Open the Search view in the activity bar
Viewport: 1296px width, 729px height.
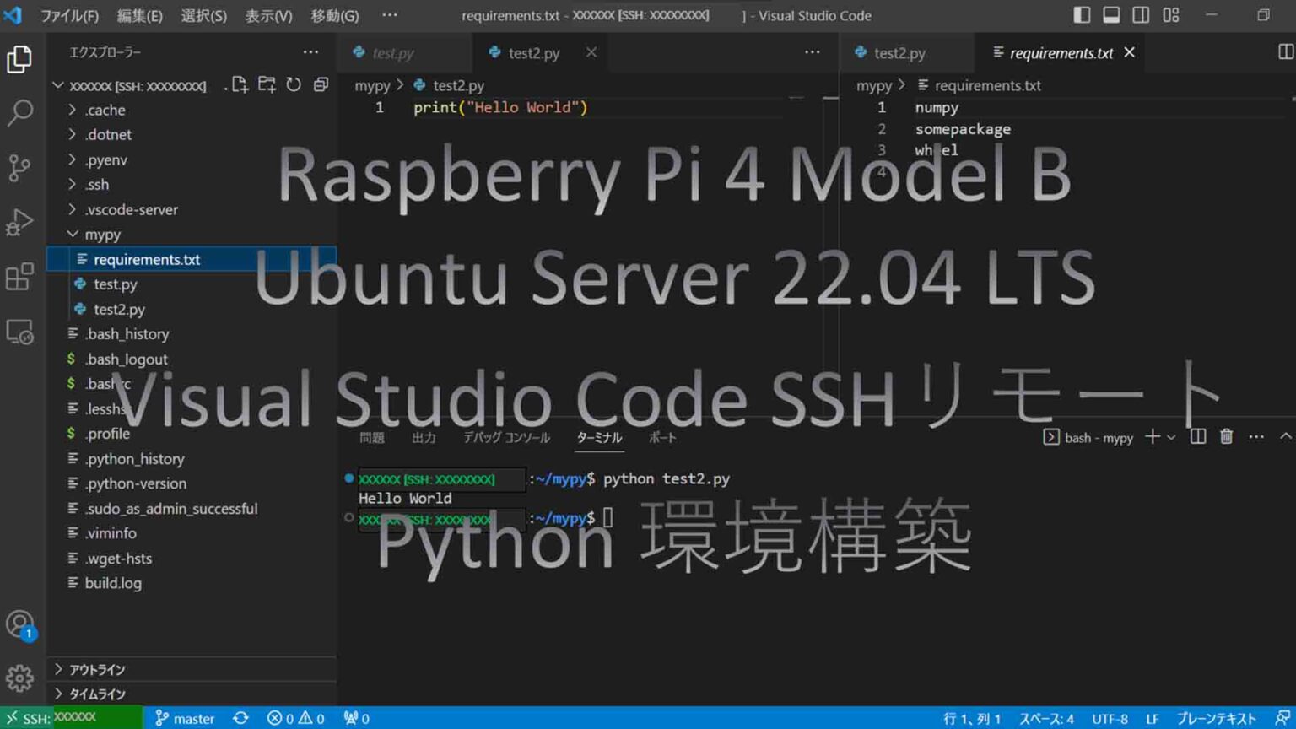[x=20, y=112]
